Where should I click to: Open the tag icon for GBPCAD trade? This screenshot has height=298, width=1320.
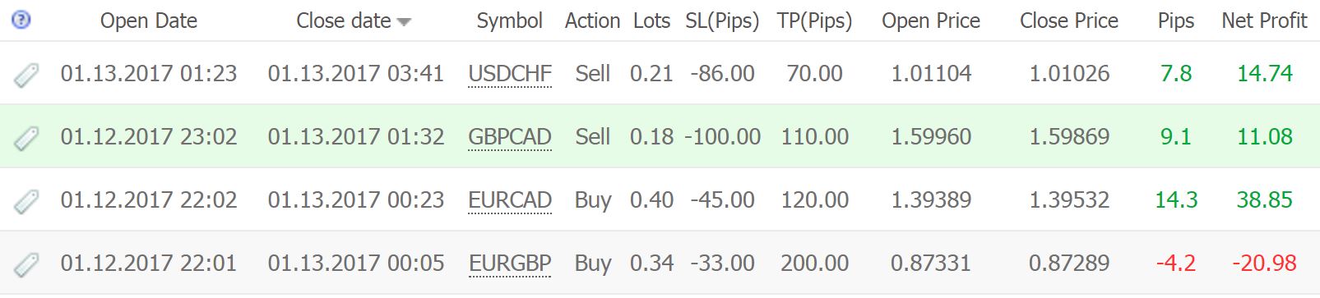(26, 138)
